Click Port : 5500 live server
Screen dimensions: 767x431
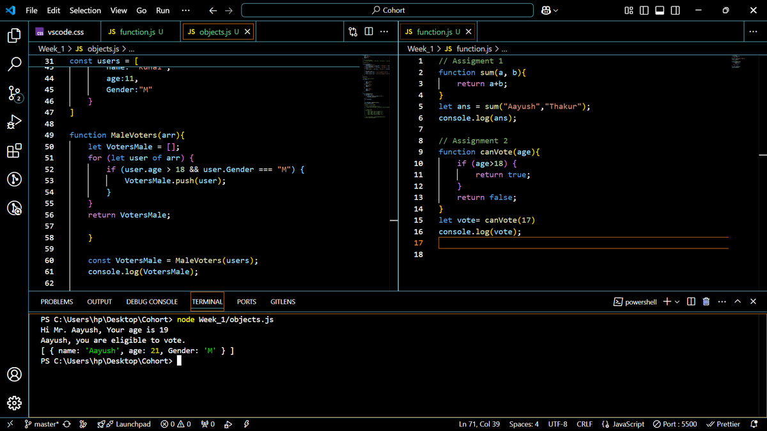(x=675, y=424)
